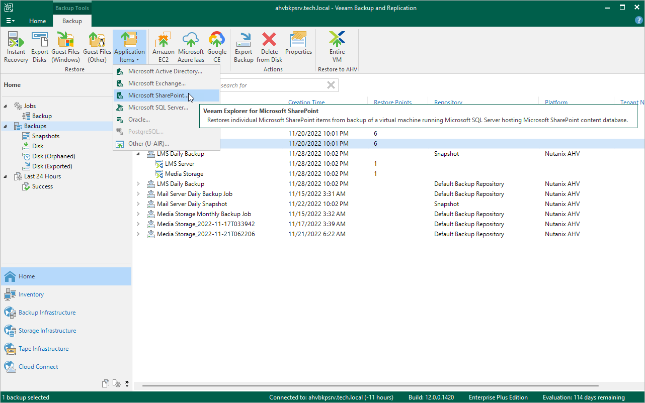The height and width of the screenshot is (403, 645).
Task: Restore to Google CE
Action: 217,47
